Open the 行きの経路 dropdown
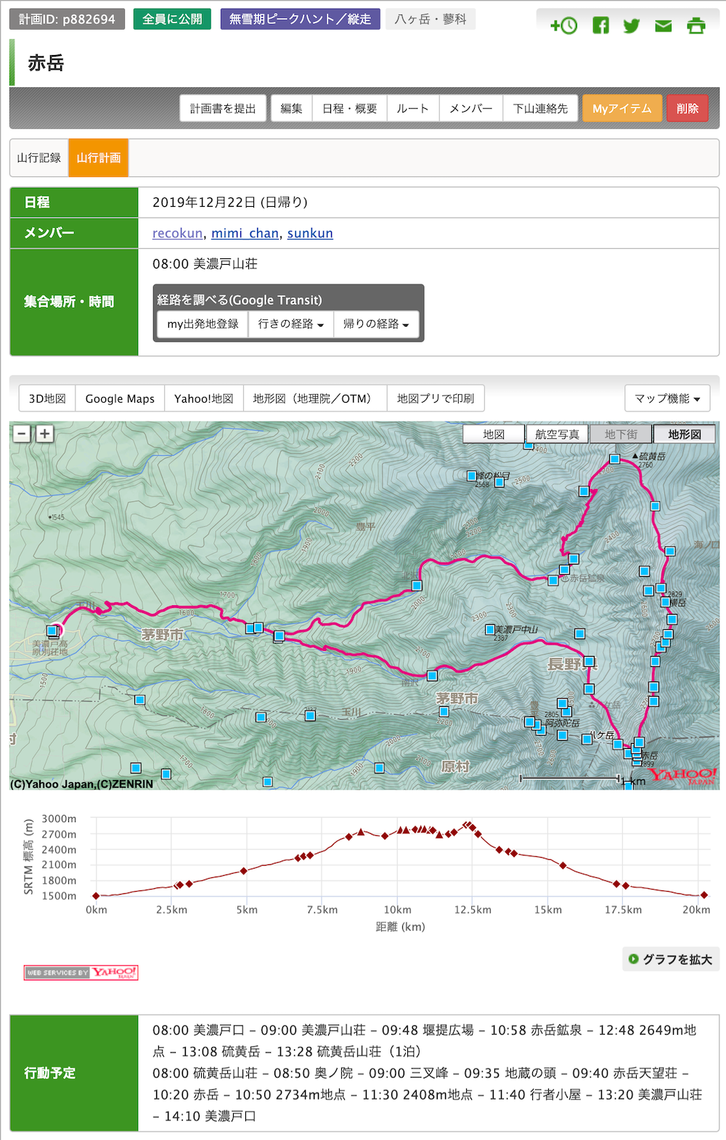This screenshot has height=1140, width=726. pos(290,324)
